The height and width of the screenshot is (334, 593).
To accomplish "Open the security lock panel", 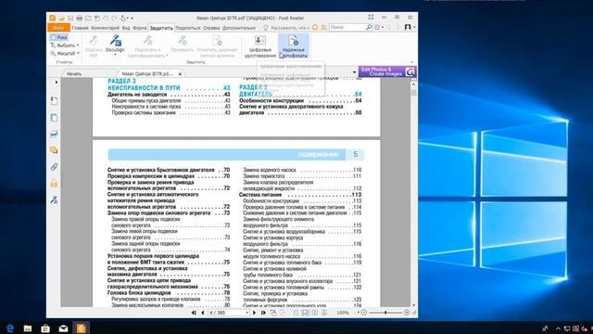I will click(54, 184).
